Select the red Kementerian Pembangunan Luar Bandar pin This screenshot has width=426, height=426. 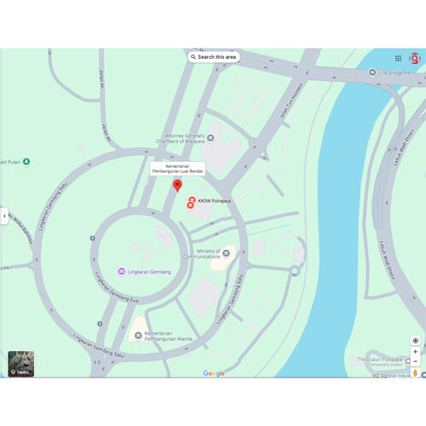[x=177, y=186]
